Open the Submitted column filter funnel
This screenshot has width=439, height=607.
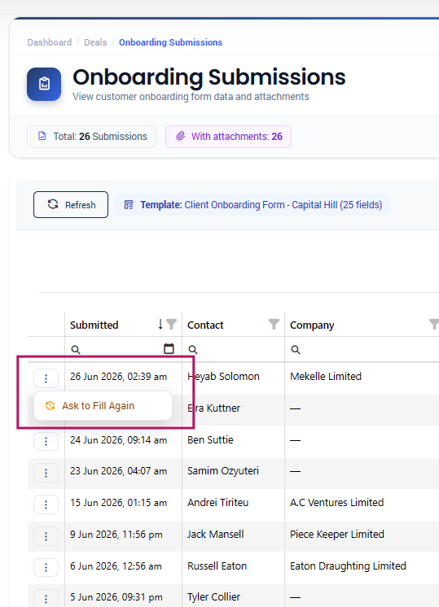click(171, 324)
